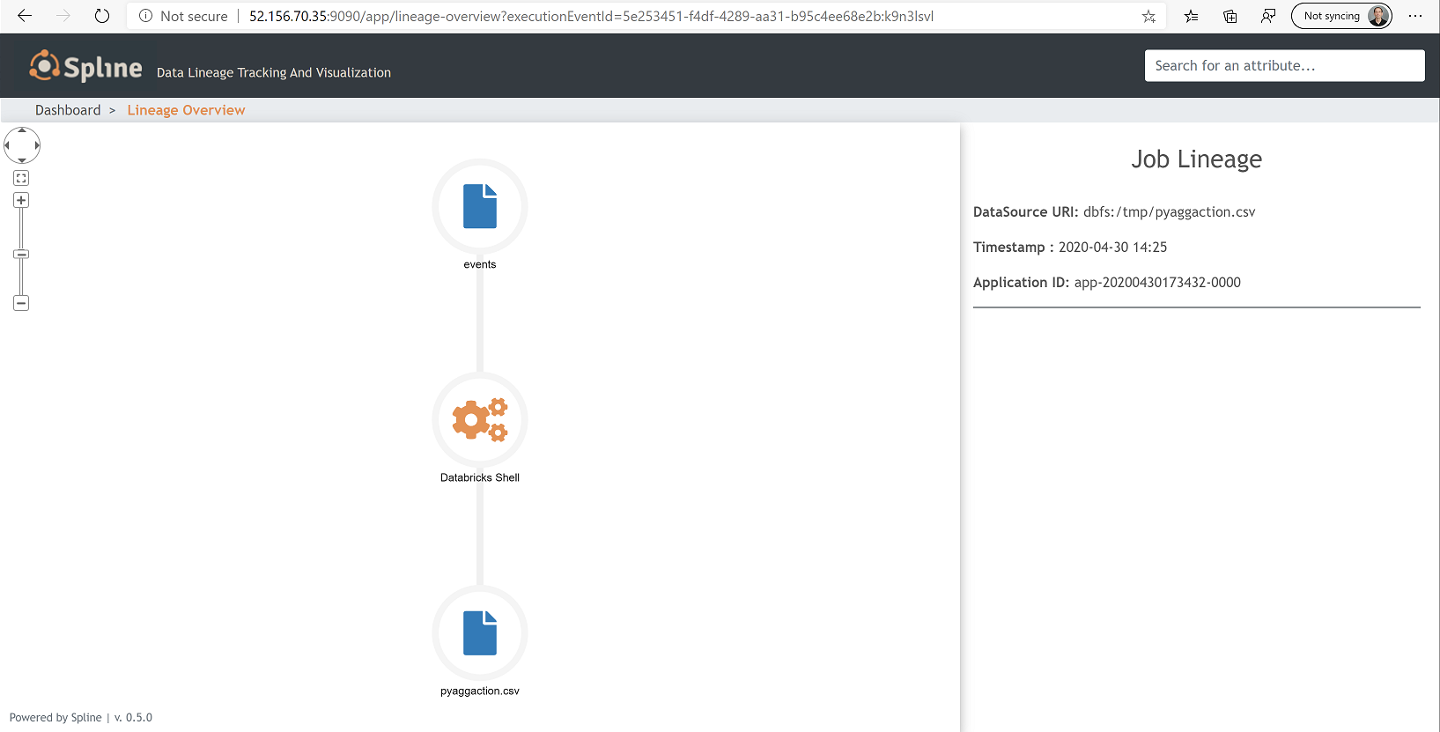Image resolution: width=1440 pixels, height=732 pixels.
Task: Click the events data source node
Action: point(480,207)
